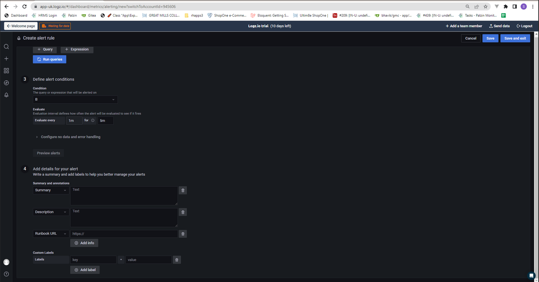Bookmark this page with the star icon
This screenshot has width=539, height=282.
[x=486, y=6]
